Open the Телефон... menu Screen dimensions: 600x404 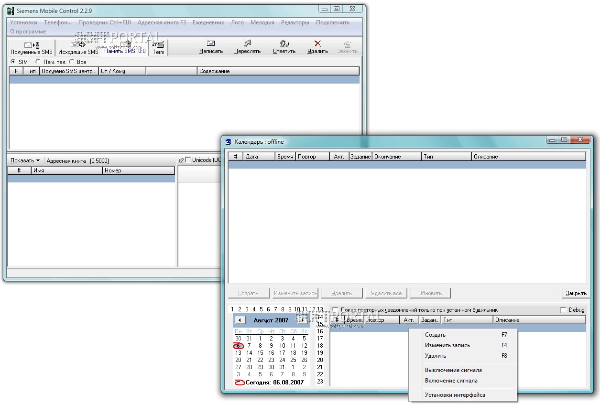coord(58,22)
